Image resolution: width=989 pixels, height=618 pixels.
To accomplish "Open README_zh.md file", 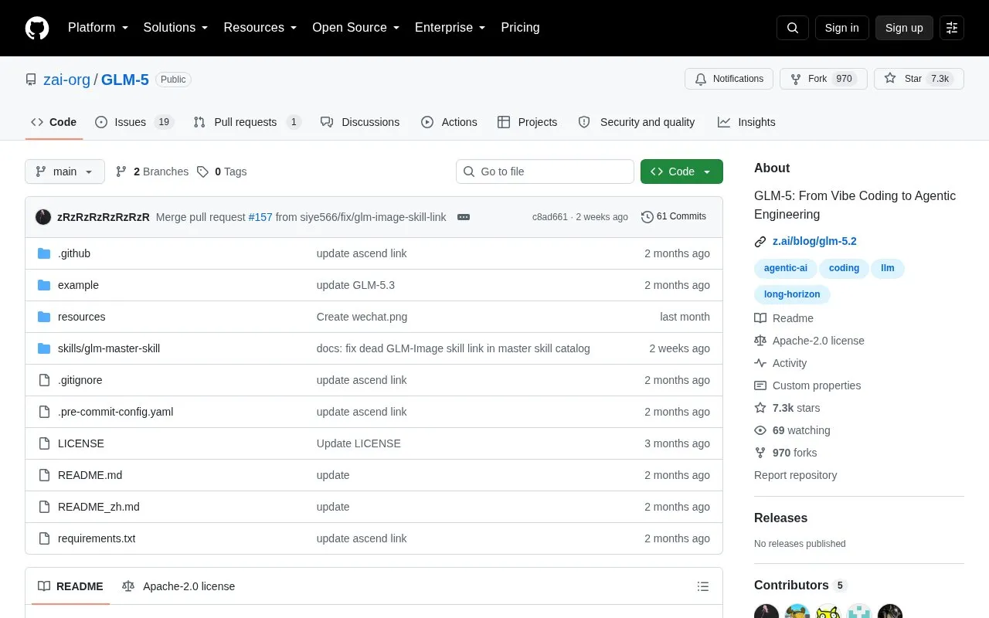I will 99,507.
